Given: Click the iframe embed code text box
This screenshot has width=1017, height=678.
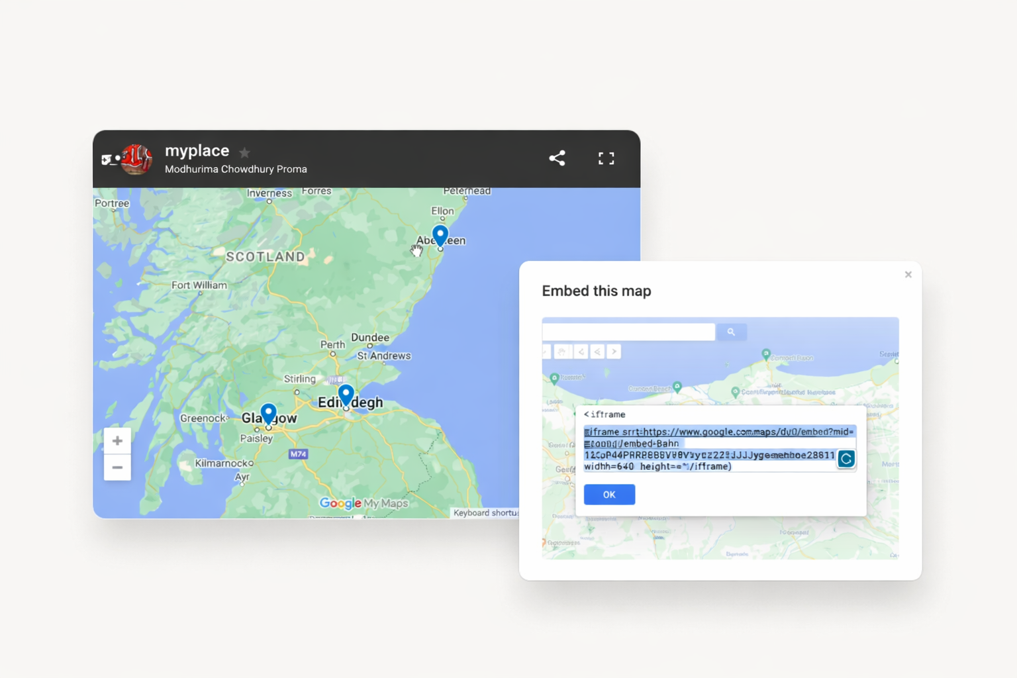Looking at the screenshot, I should [708, 449].
